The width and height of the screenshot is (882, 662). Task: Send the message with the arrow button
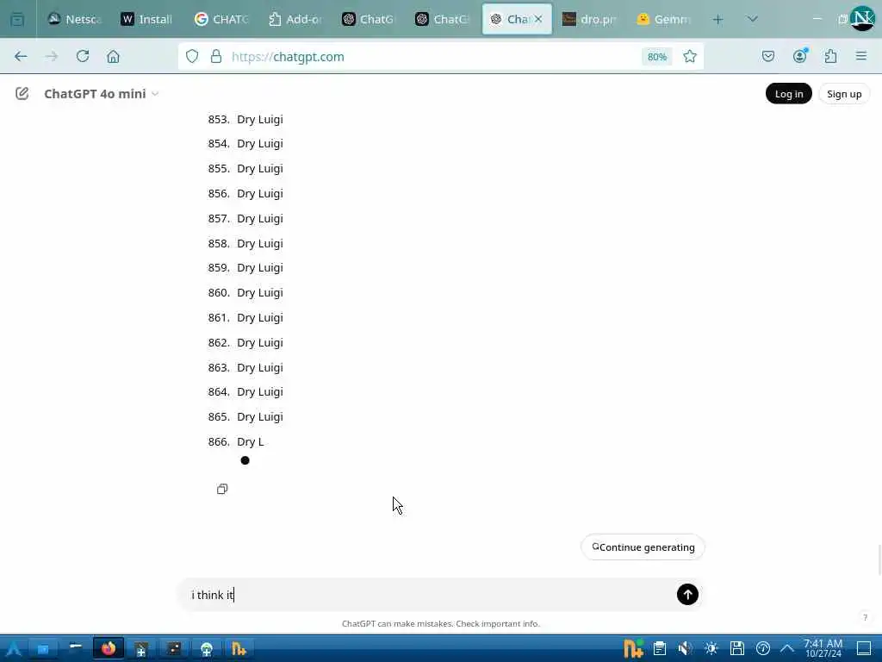(687, 595)
